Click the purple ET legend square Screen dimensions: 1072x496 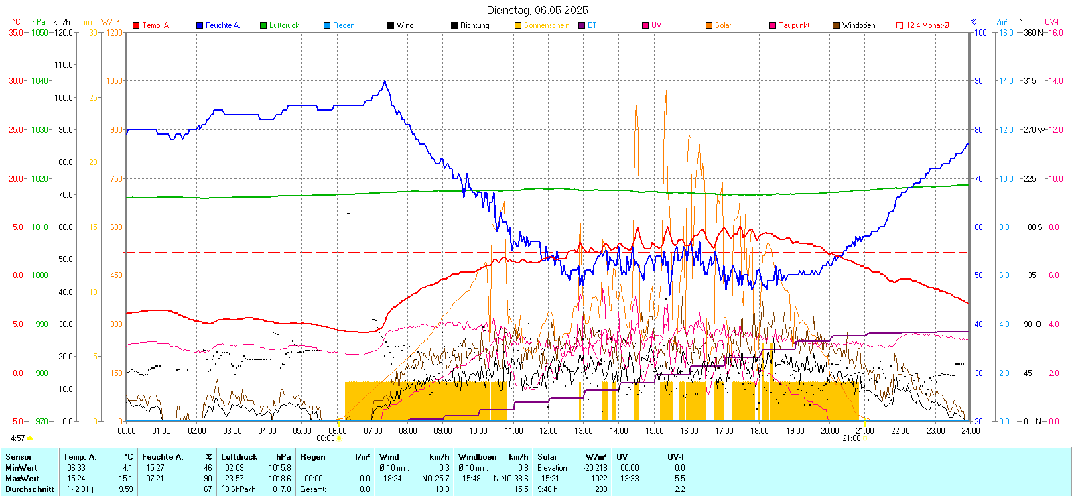[x=582, y=25]
